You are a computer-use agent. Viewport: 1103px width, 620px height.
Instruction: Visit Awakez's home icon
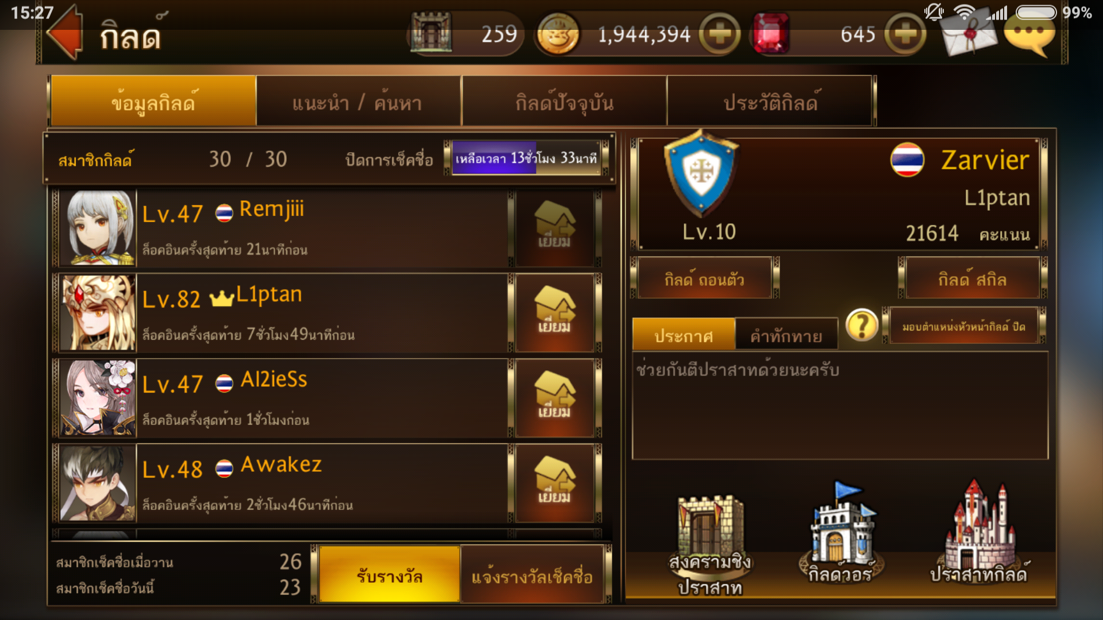point(555,483)
